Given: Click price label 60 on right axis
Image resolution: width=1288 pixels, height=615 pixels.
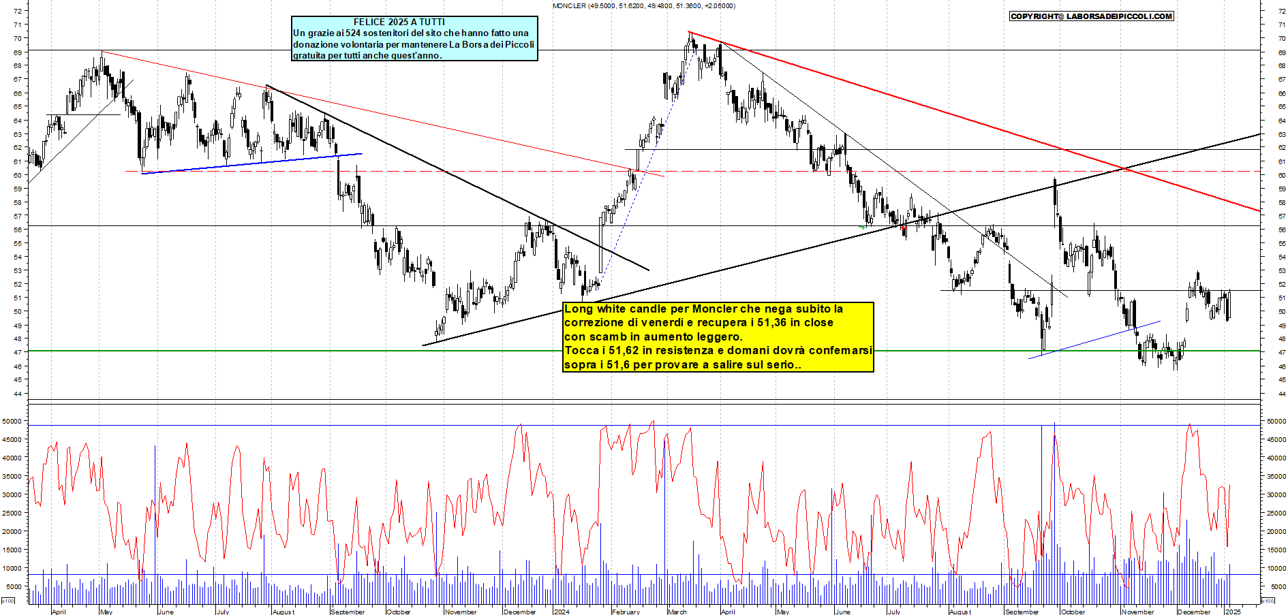Looking at the screenshot, I should click(x=1282, y=175).
